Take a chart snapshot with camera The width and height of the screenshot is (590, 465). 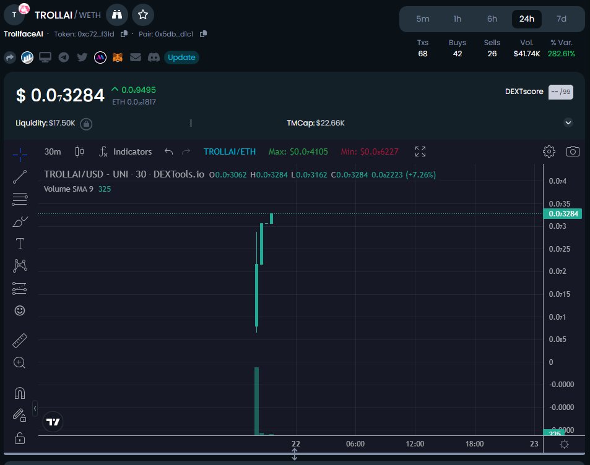573,151
